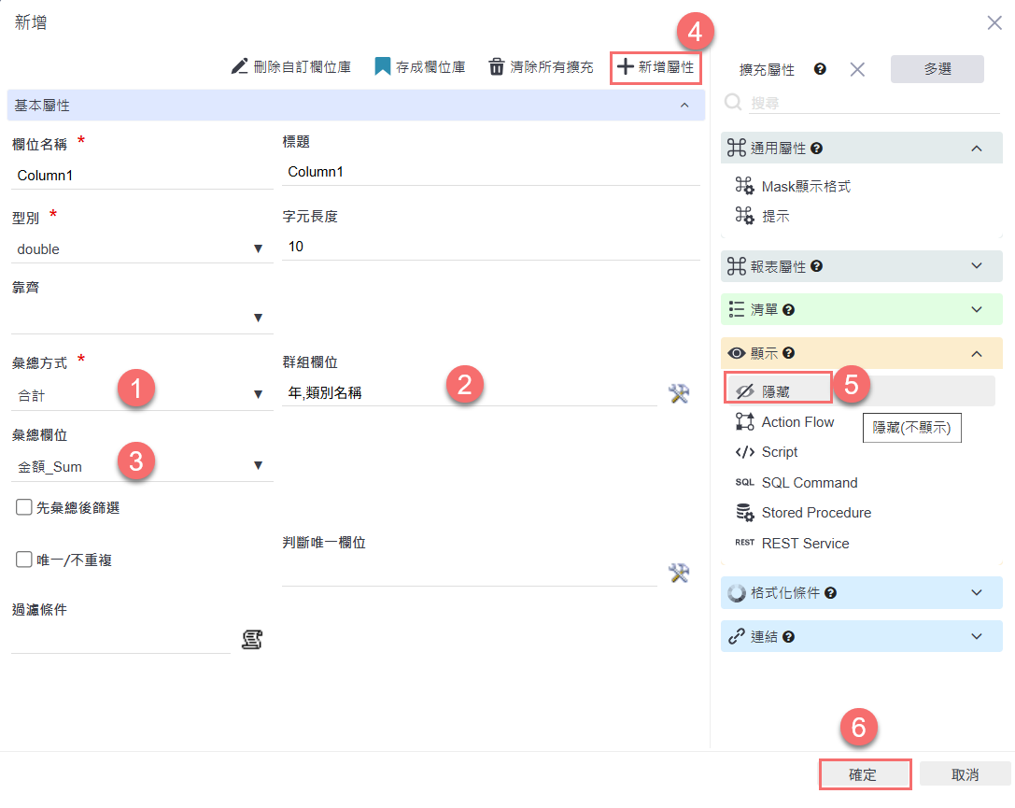Viewport: 1015px width, 808px height.
Task: Open the 過濾條件 script editor icon
Action: click(251, 640)
